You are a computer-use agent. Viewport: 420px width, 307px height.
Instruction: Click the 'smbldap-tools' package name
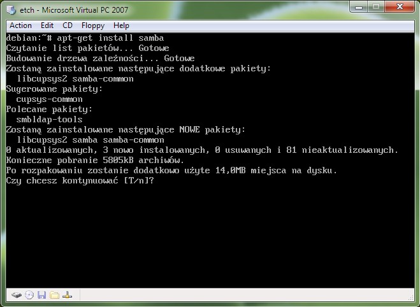click(49, 120)
